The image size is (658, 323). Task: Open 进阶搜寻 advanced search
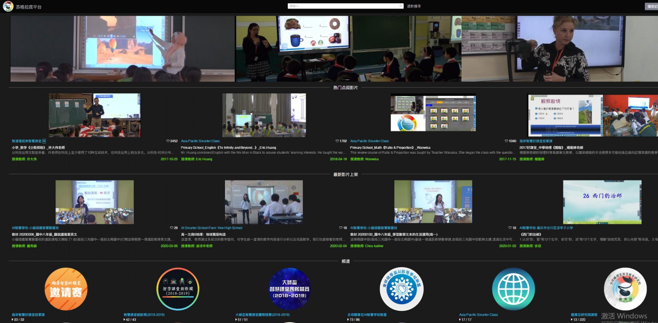[x=414, y=6]
